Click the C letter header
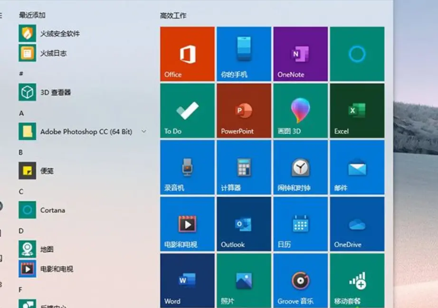Screen dimensions: 438x308 (x=21, y=192)
